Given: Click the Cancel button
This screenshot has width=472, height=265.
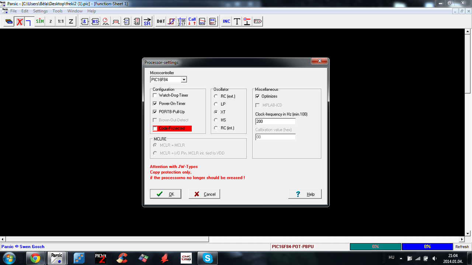Looking at the screenshot, I should pos(204,194).
